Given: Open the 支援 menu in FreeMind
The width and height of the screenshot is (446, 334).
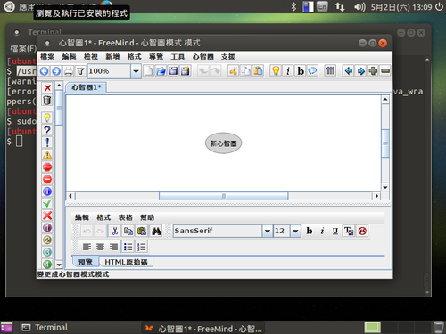Looking at the screenshot, I should coord(228,57).
